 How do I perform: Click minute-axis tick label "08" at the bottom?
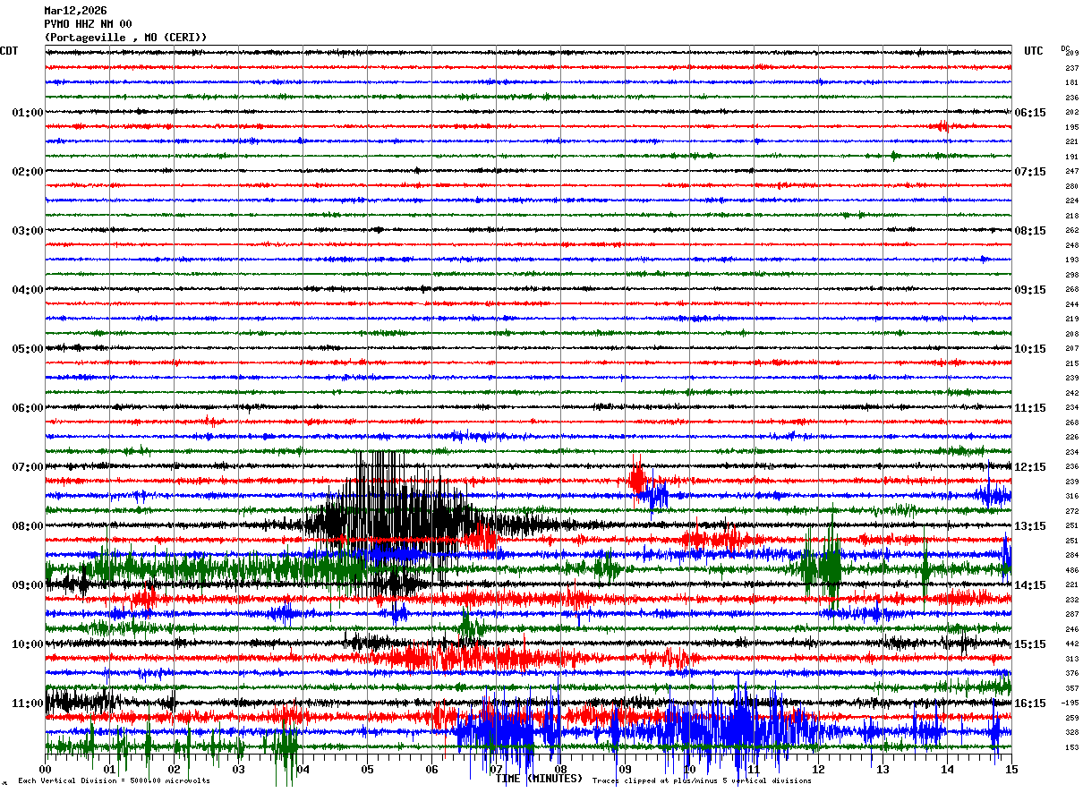561,769
